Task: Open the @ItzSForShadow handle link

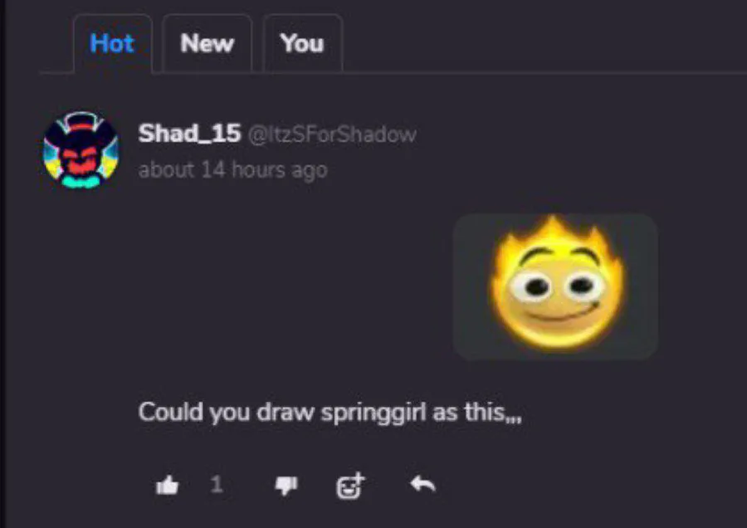Action: pos(332,134)
